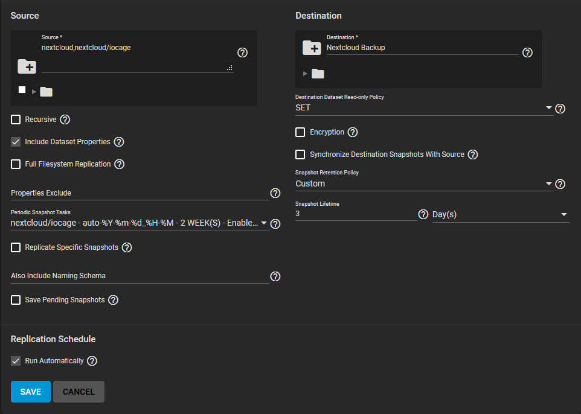Image resolution: width=581 pixels, height=414 pixels.
Task: Show help for Run Automatically
Action: (92, 361)
